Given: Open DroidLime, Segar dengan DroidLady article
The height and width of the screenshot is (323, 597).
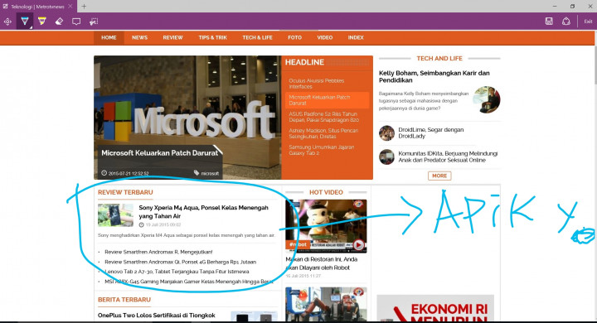Looking at the screenshot, I should (430, 133).
